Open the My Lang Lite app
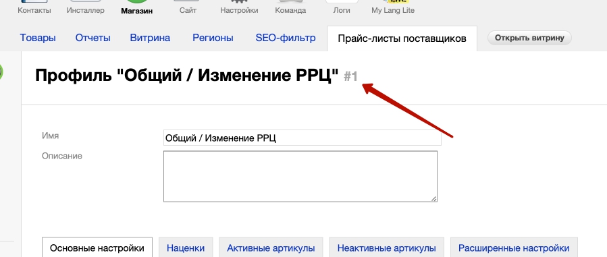This screenshot has height=257, width=607. click(x=393, y=7)
